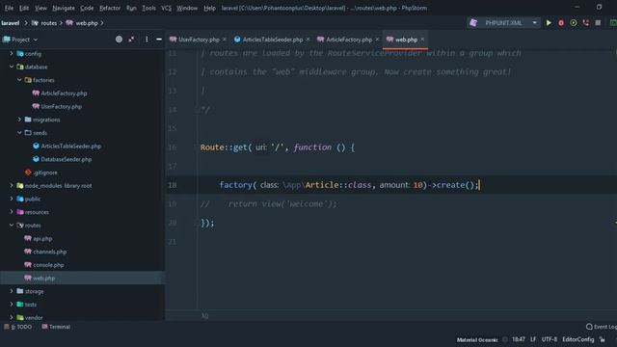
Task: Open the Edit menu
Action: pyautogui.click(x=24, y=8)
